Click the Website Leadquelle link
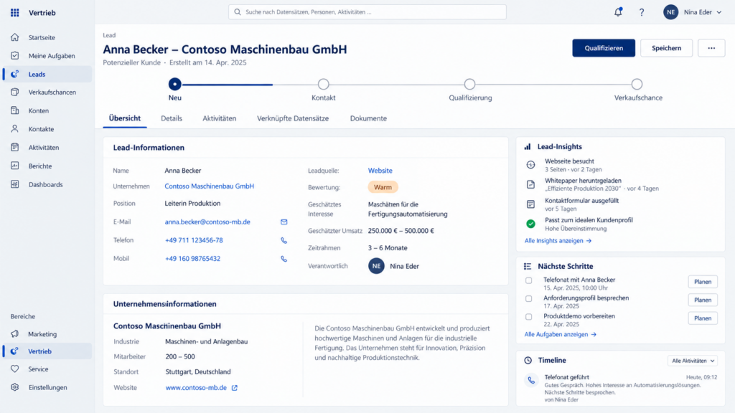 coord(380,171)
